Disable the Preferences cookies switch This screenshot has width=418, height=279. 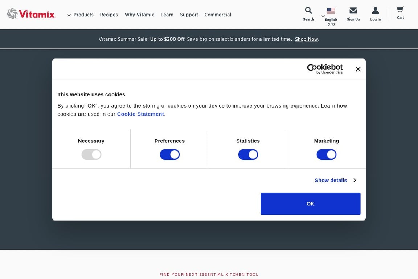coord(170,155)
